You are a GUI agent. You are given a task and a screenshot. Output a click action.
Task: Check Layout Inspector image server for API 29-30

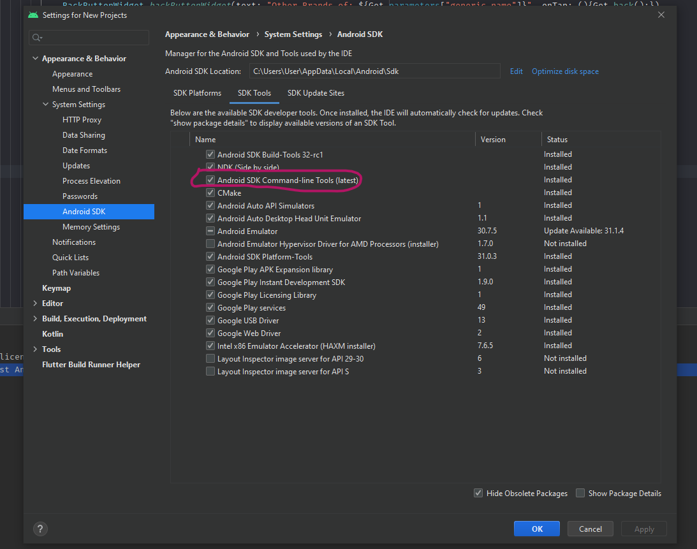click(210, 358)
